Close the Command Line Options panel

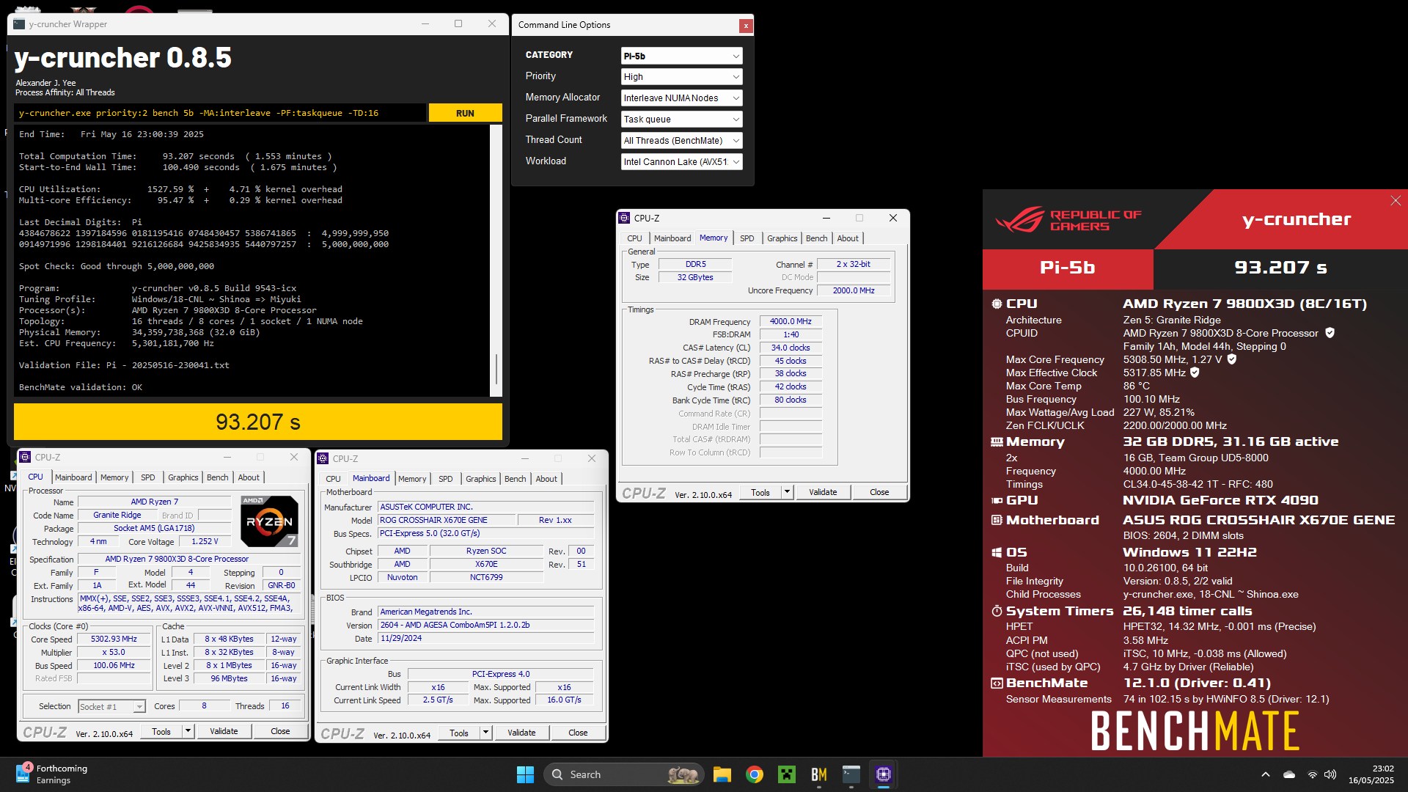[746, 26]
